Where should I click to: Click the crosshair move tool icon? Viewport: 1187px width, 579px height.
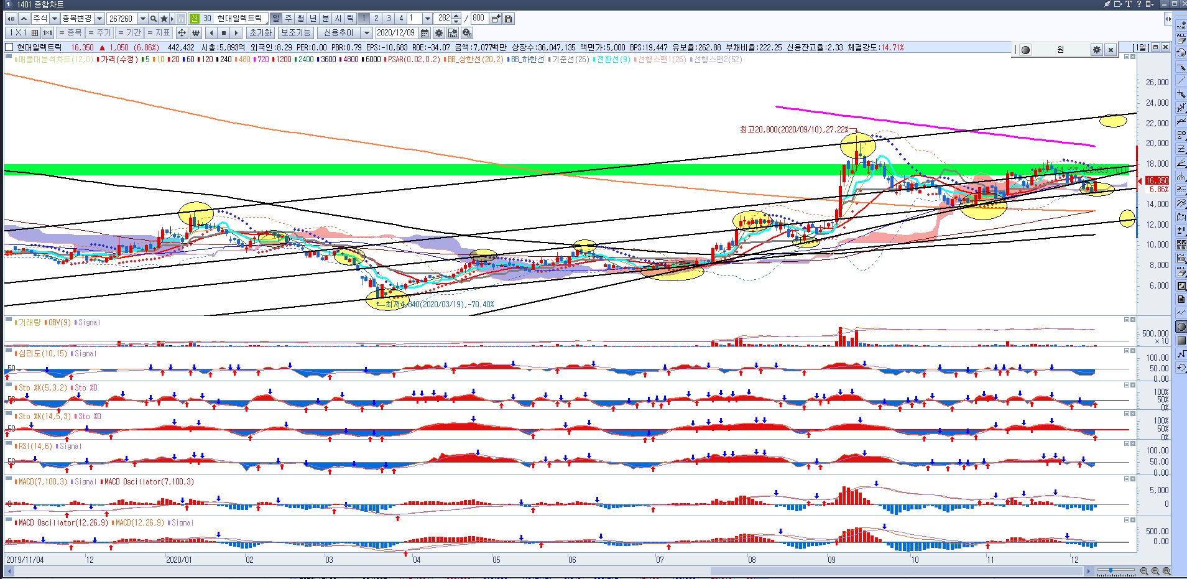coord(182,33)
